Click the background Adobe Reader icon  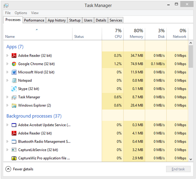[14, 133]
